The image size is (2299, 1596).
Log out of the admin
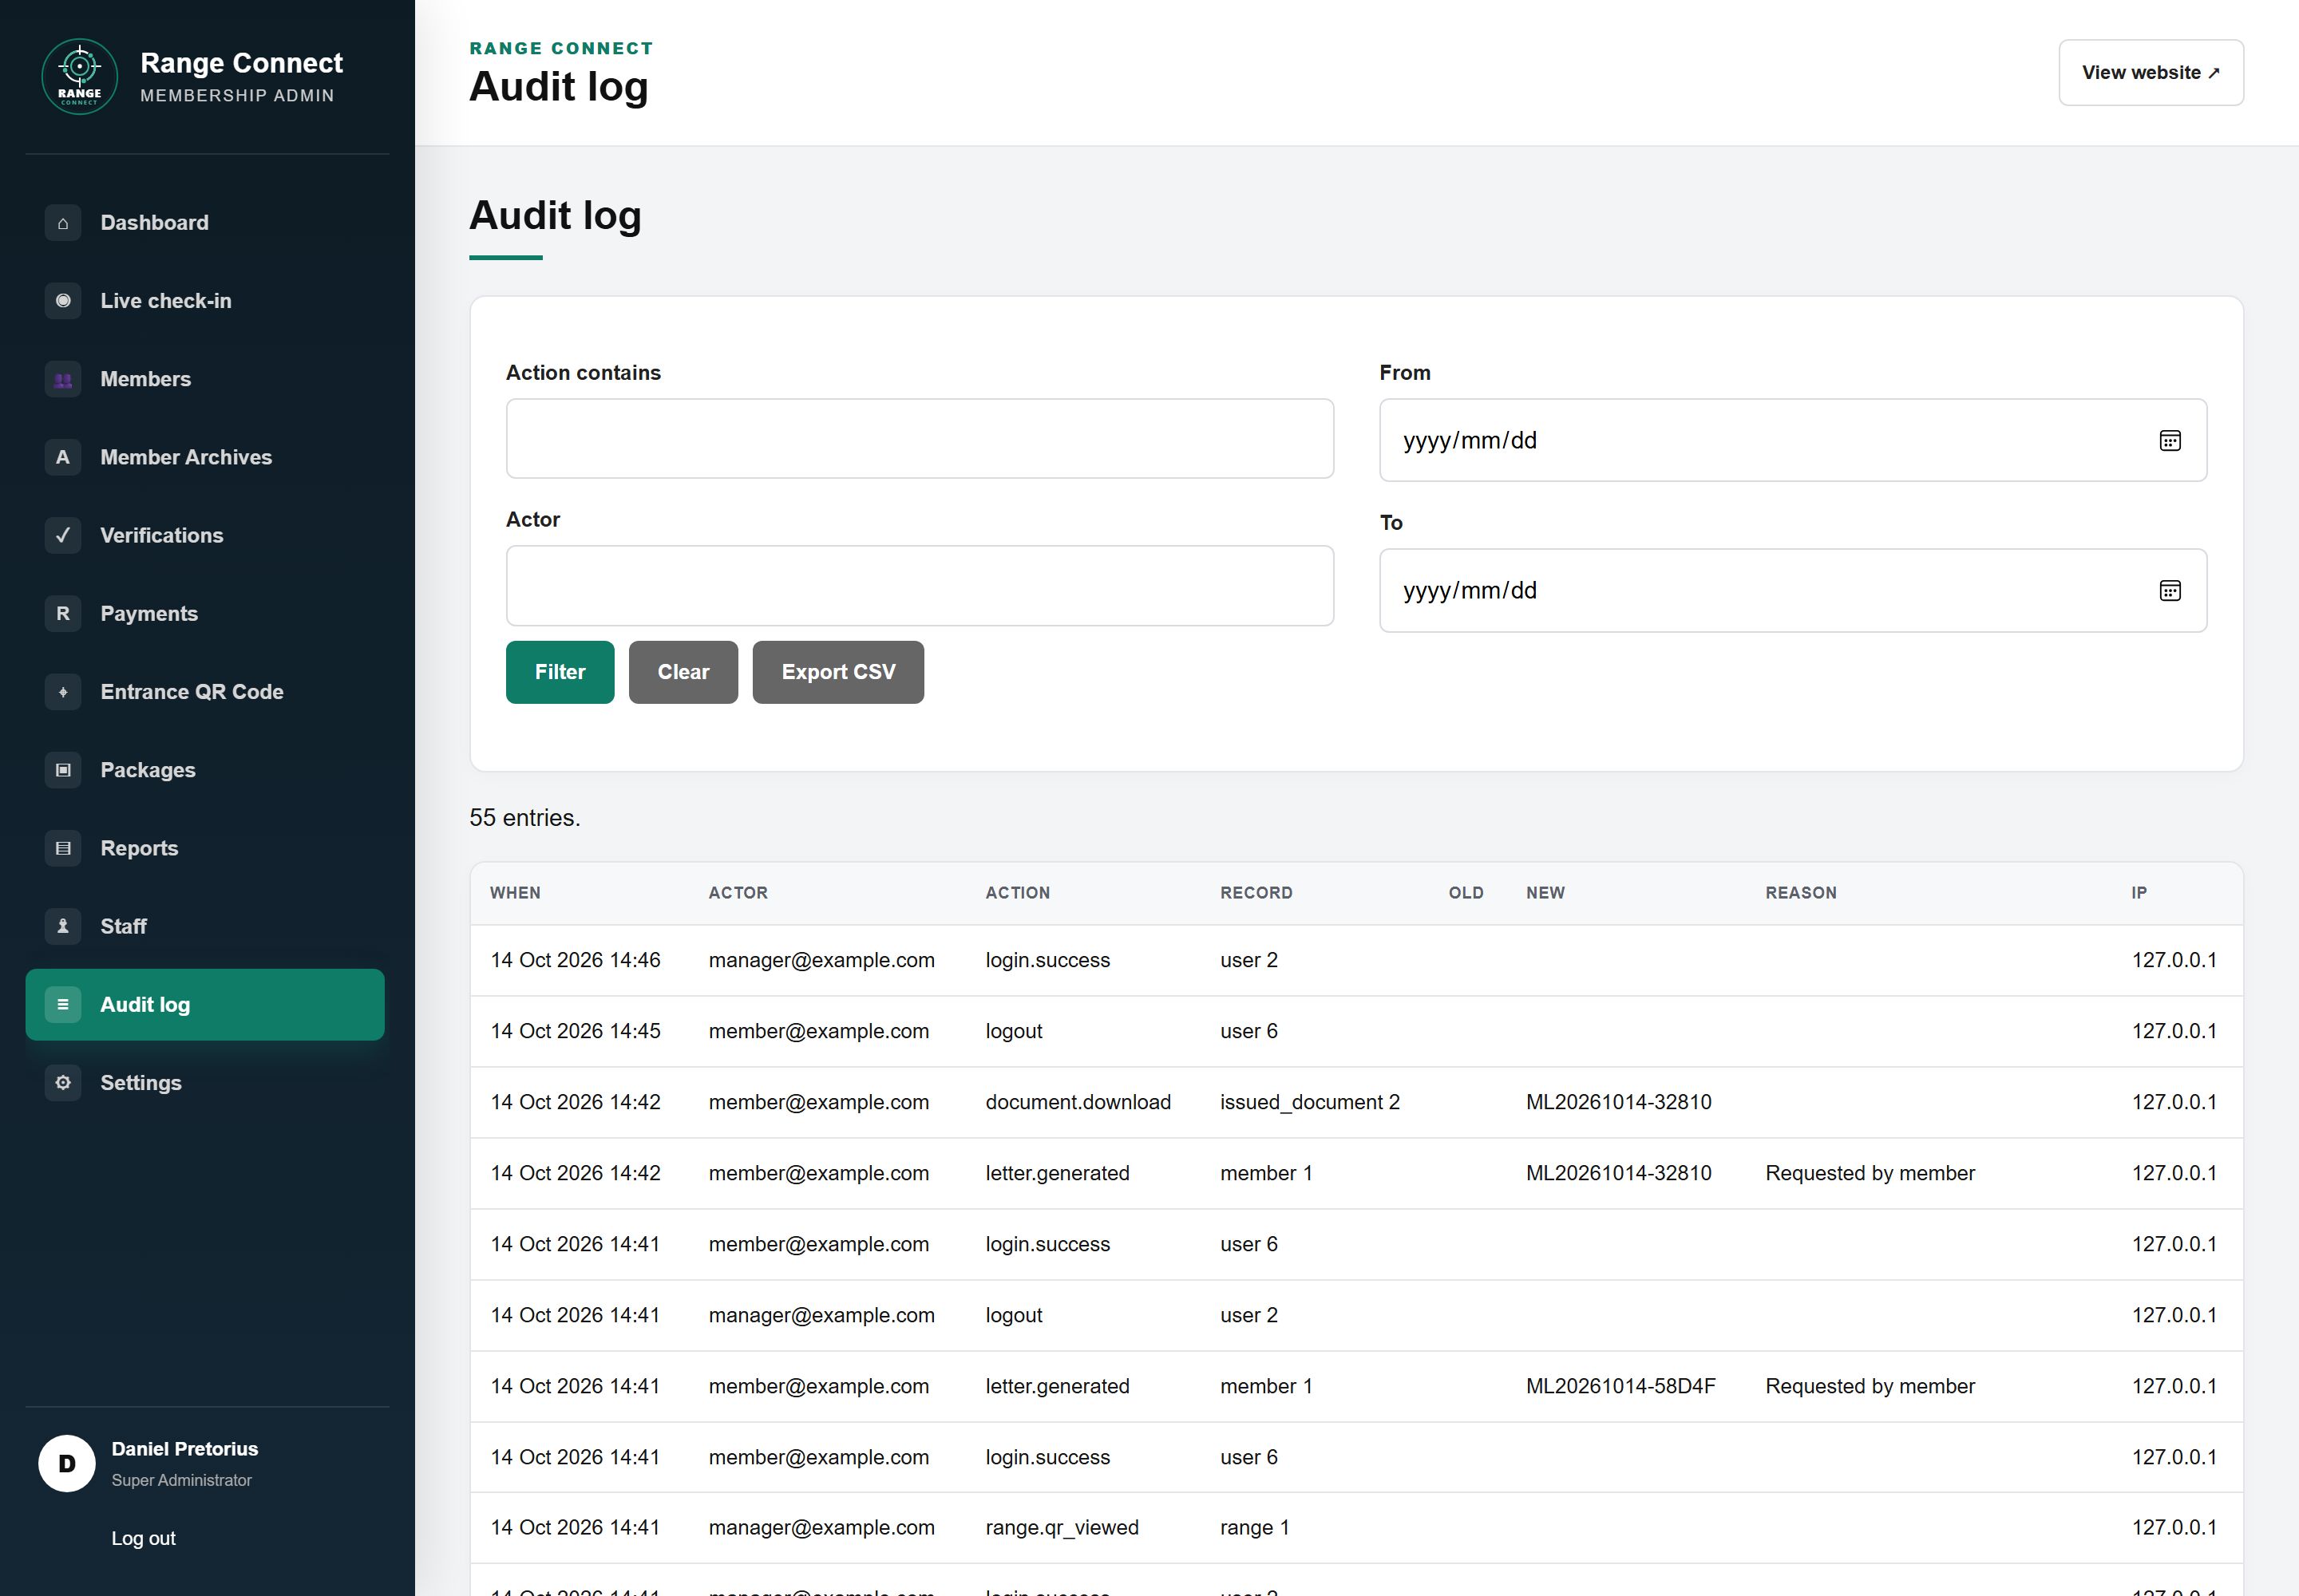point(143,1538)
